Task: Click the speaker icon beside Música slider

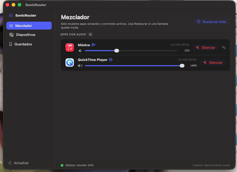Action: coord(80,51)
